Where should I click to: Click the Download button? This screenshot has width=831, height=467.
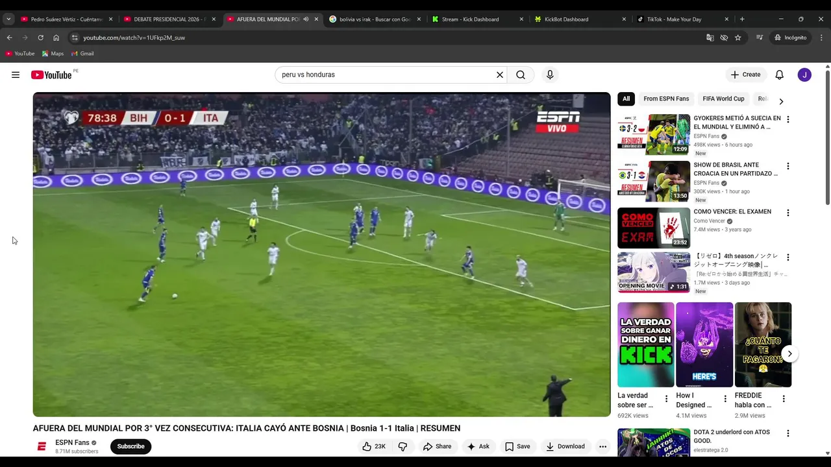[565, 446]
